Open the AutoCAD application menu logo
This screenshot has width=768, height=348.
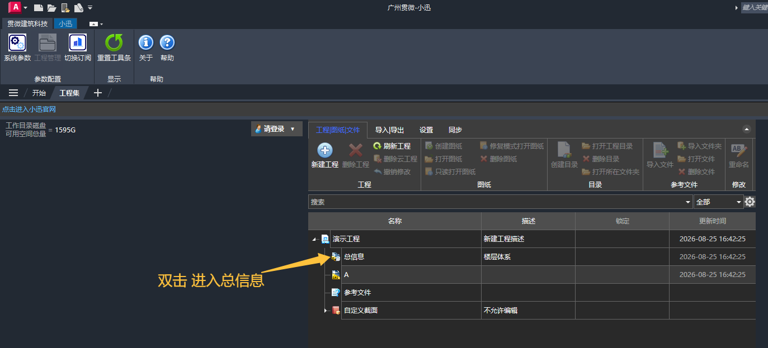(x=15, y=7)
